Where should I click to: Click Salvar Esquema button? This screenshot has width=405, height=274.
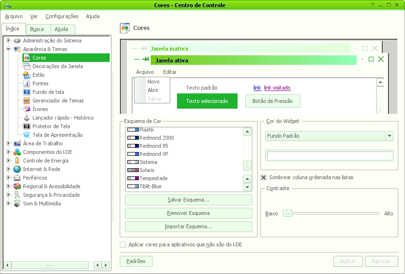tap(188, 200)
